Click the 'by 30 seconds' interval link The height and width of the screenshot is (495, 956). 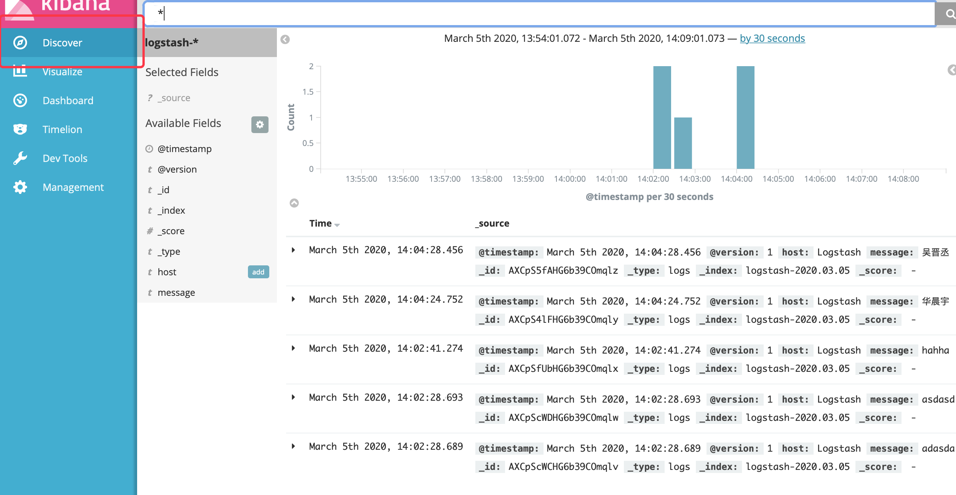(772, 38)
